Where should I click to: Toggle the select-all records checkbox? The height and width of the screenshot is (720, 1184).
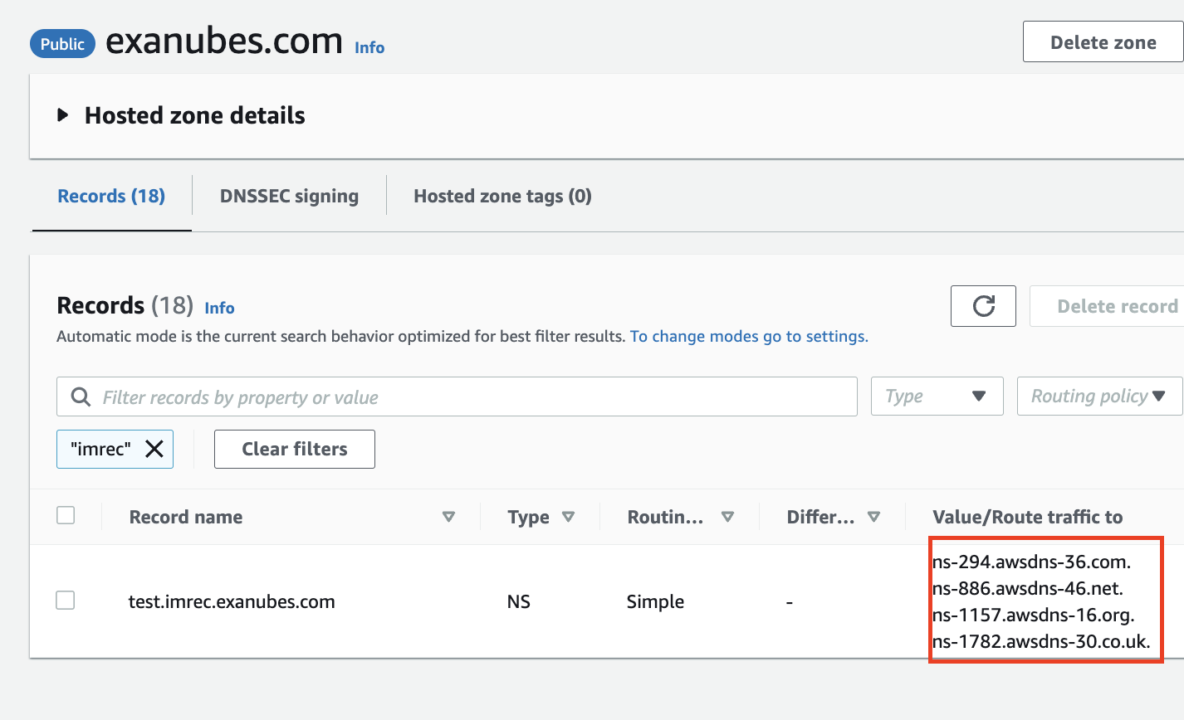[x=66, y=515]
